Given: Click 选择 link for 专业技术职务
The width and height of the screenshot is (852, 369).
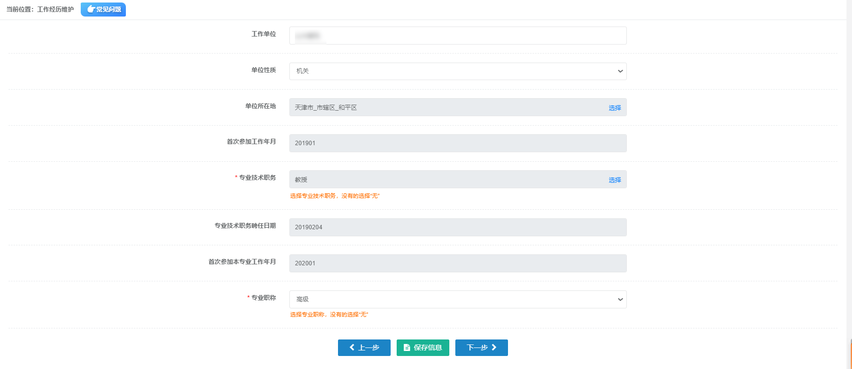Looking at the screenshot, I should click(615, 180).
